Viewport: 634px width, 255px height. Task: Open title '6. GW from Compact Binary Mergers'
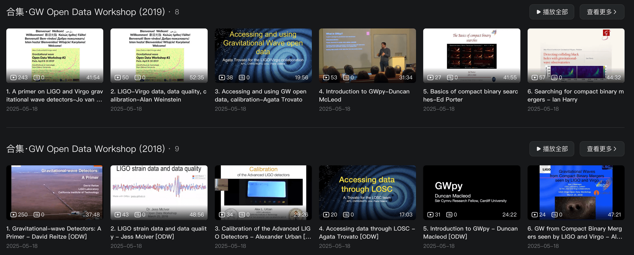[575, 232]
